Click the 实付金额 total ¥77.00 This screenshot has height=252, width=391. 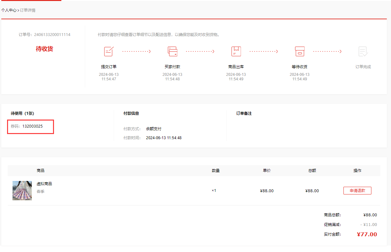point(367,234)
